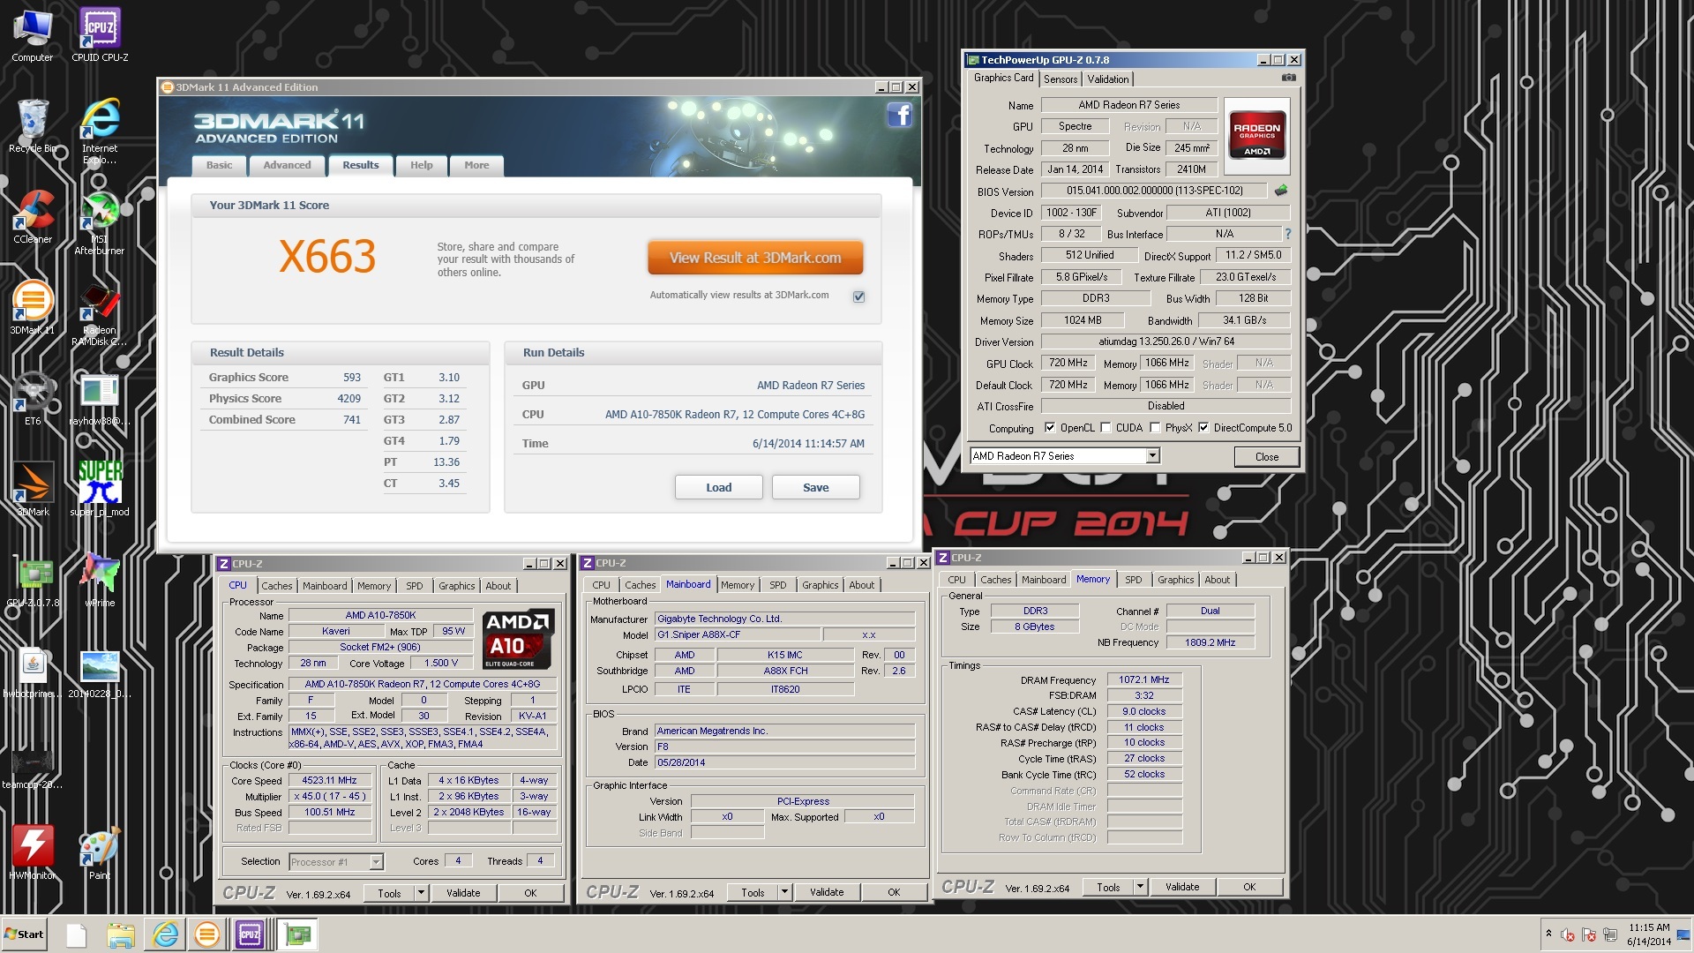Image resolution: width=1694 pixels, height=953 pixels.
Task: Click the GPU-Z Name field value
Action: click(1129, 105)
